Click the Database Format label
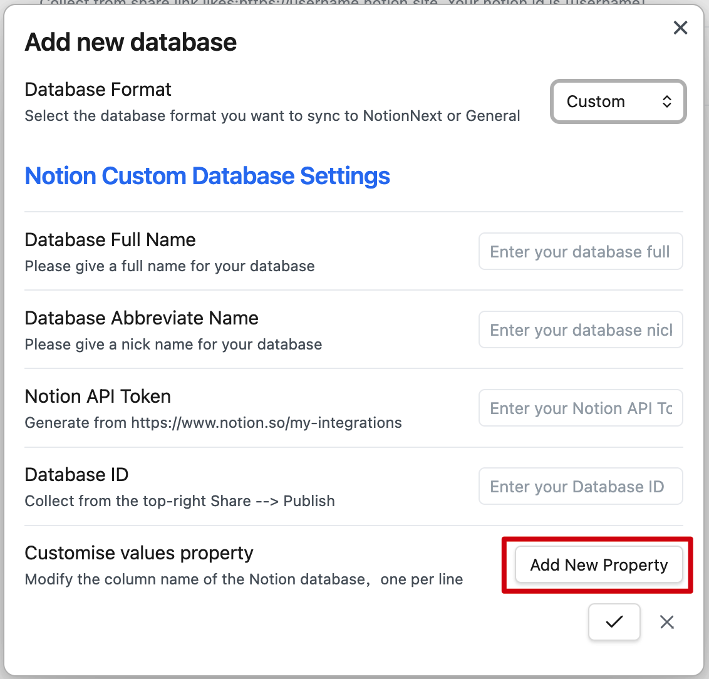 (98, 90)
